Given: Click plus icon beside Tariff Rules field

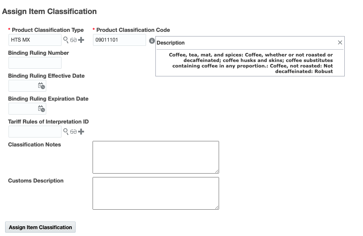Looking at the screenshot, I should click(81, 132).
